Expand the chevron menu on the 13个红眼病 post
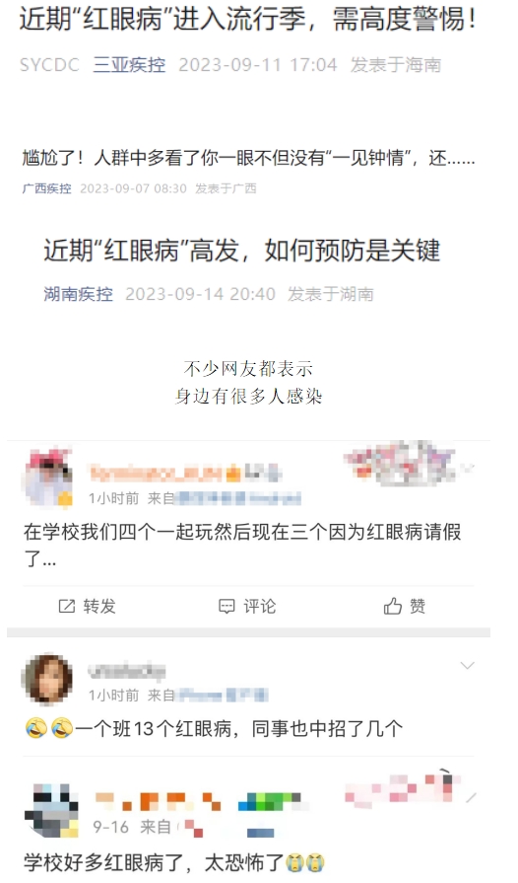 tap(468, 666)
